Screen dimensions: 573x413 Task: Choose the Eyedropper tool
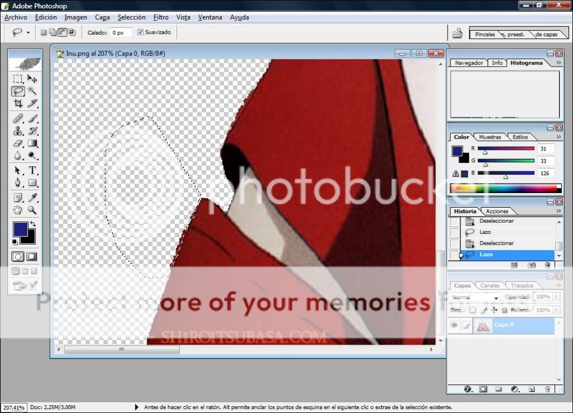tap(32, 197)
